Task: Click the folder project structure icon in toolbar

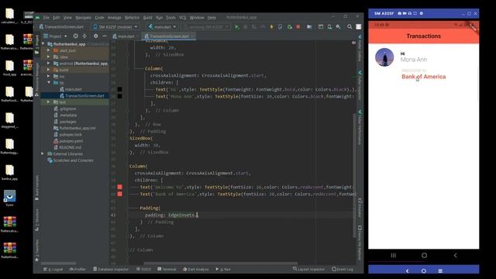Action: pyautogui.click(x=309, y=27)
